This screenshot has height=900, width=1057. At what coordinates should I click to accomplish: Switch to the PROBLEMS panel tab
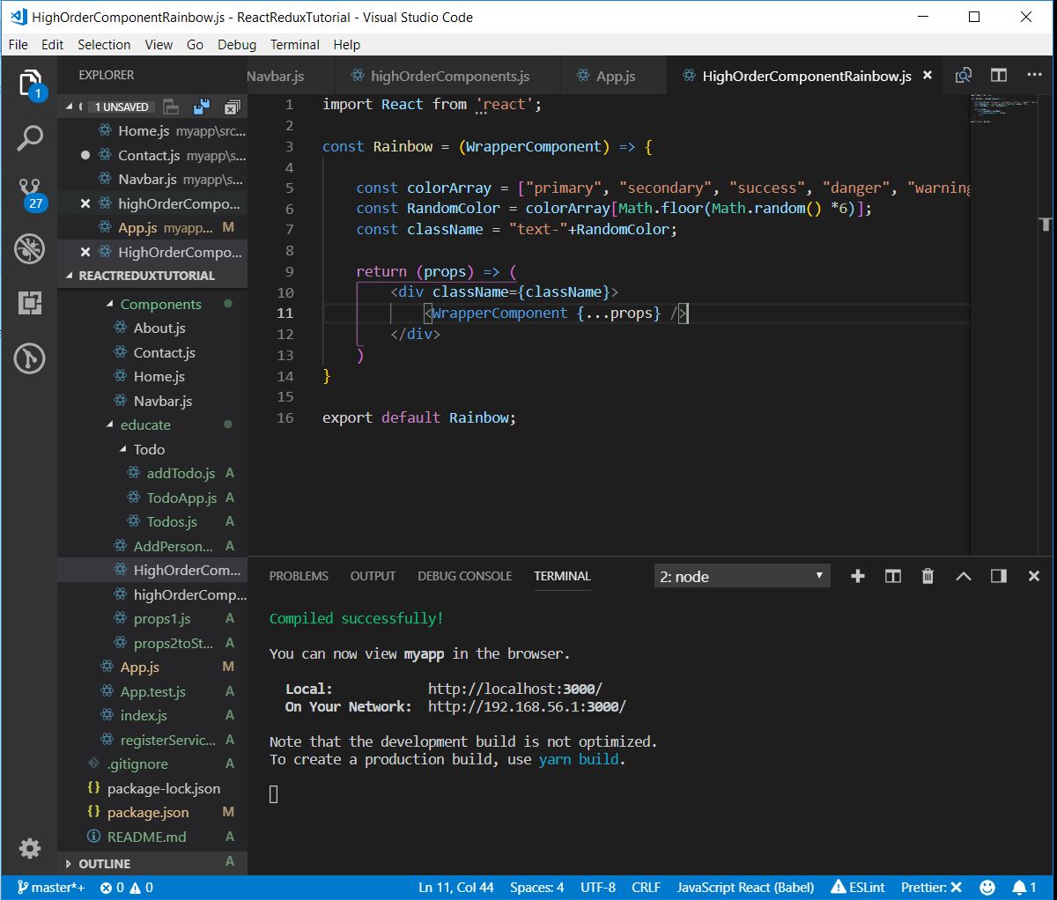pos(299,576)
